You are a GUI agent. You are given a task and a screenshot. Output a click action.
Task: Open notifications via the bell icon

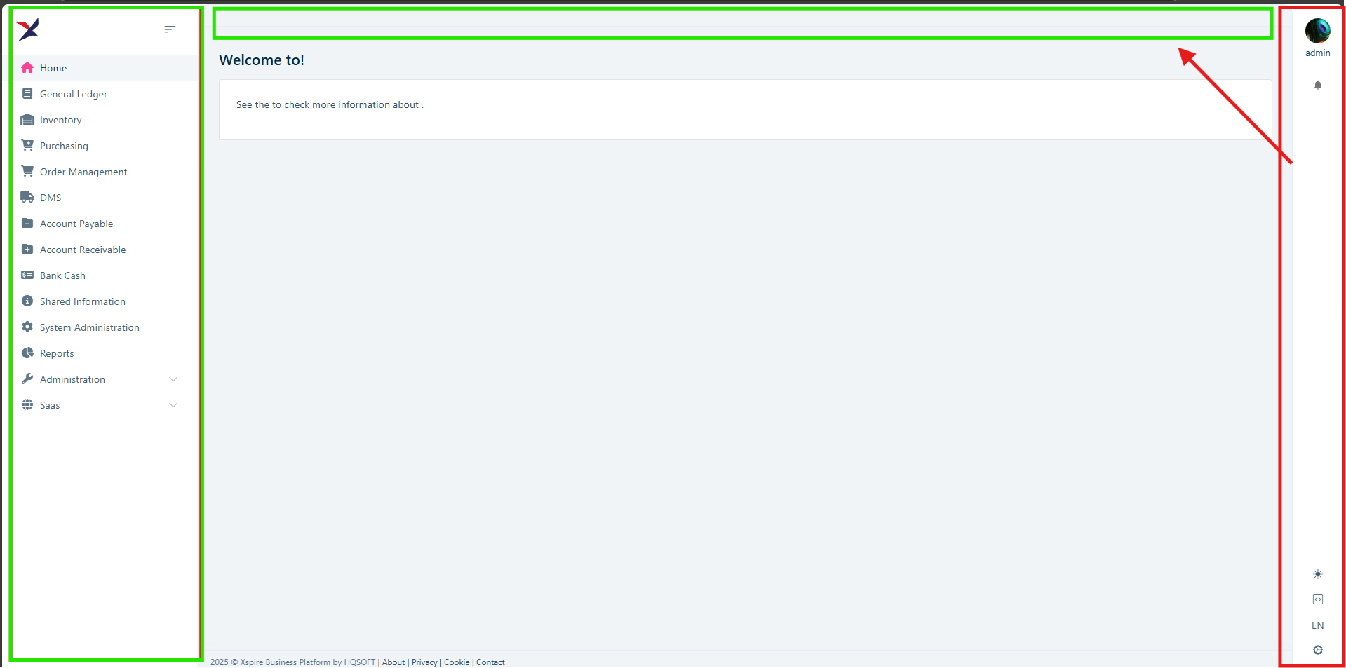click(x=1317, y=85)
